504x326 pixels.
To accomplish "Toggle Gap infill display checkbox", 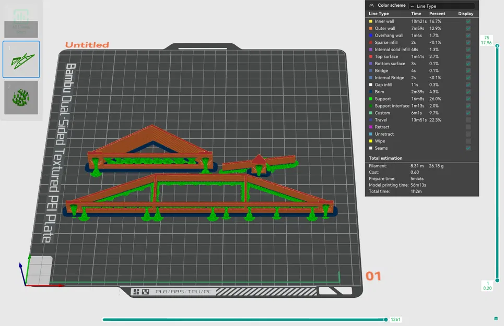I will click(x=468, y=84).
